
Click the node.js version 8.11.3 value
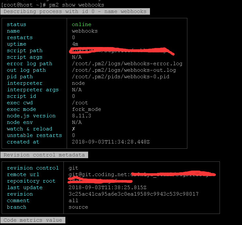[82, 116]
